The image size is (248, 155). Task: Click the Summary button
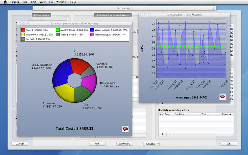[x=124, y=144]
